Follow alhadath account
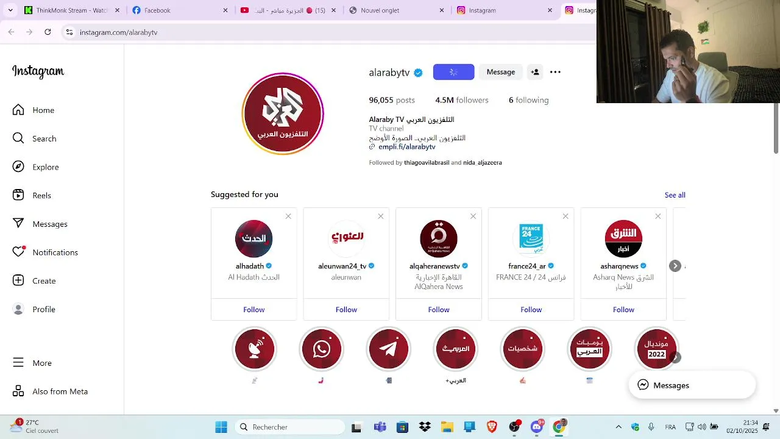 tap(254, 310)
